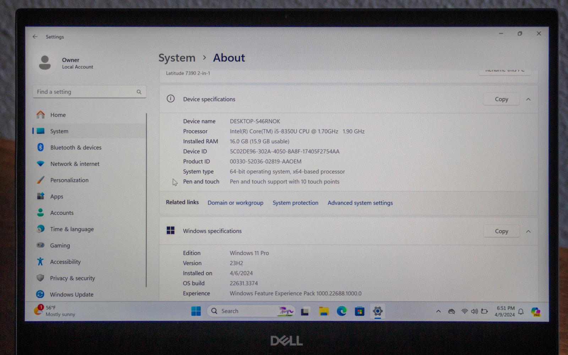Open Windows Update settings
The height and width of the screenshot is (355, 568).
(71, 295)
